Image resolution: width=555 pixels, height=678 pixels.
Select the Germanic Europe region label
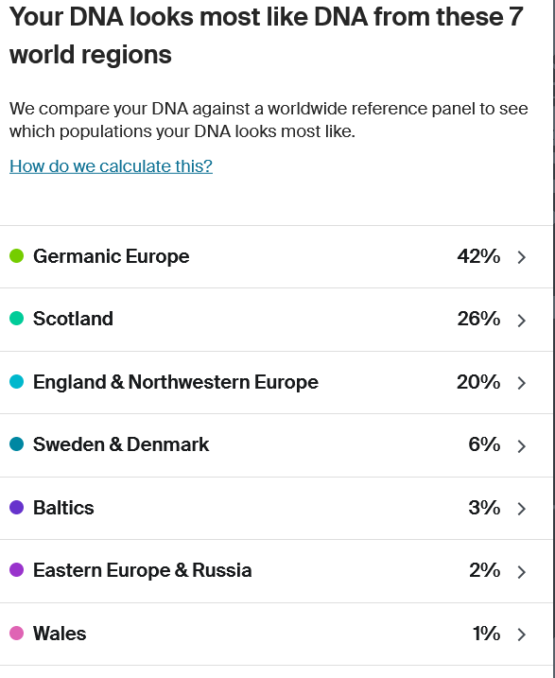[x=111, y=256]
